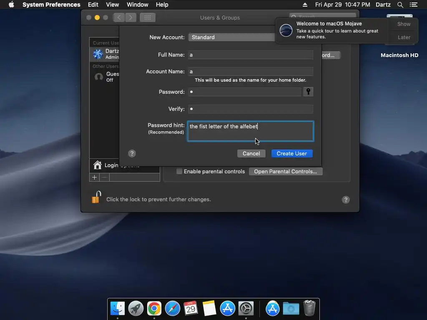Open Spotlight search magnifier in menu bar
This screenshot has height=320, width=427.
click(400, 5)
